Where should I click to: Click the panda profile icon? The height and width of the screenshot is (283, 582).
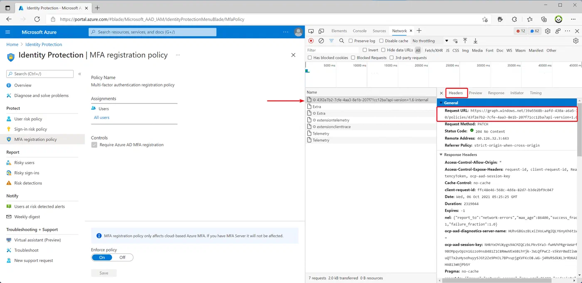pyautogui.click(x=559, y=19)
